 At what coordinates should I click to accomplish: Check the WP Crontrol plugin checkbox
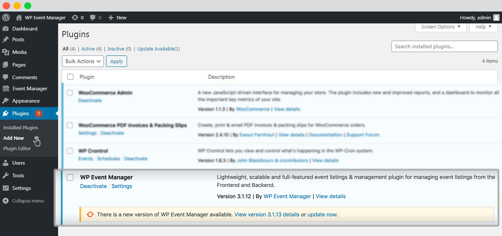click(70, 151)
